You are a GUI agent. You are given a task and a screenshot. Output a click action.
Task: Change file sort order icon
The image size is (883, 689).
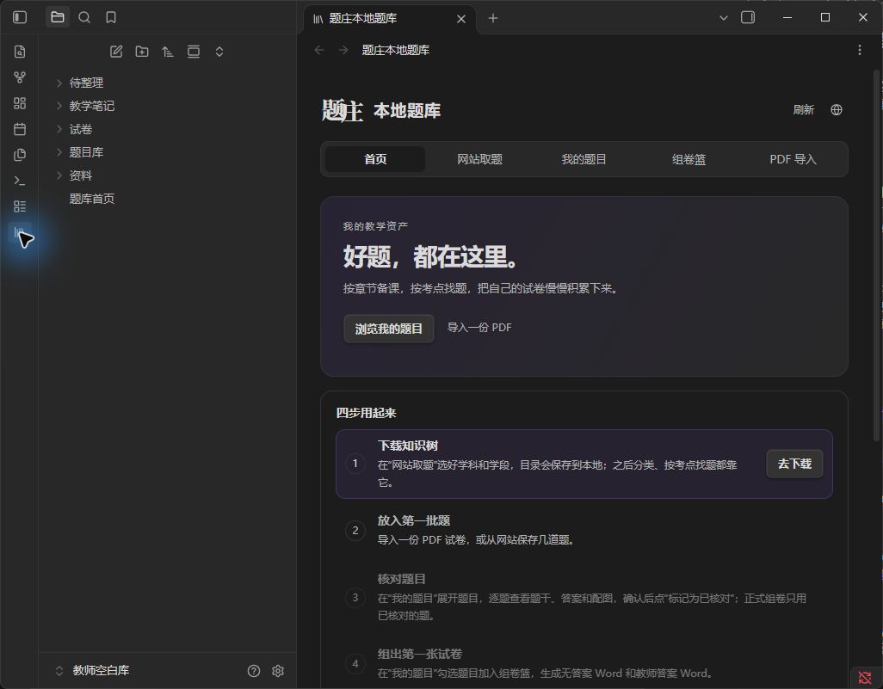point(168,52)
